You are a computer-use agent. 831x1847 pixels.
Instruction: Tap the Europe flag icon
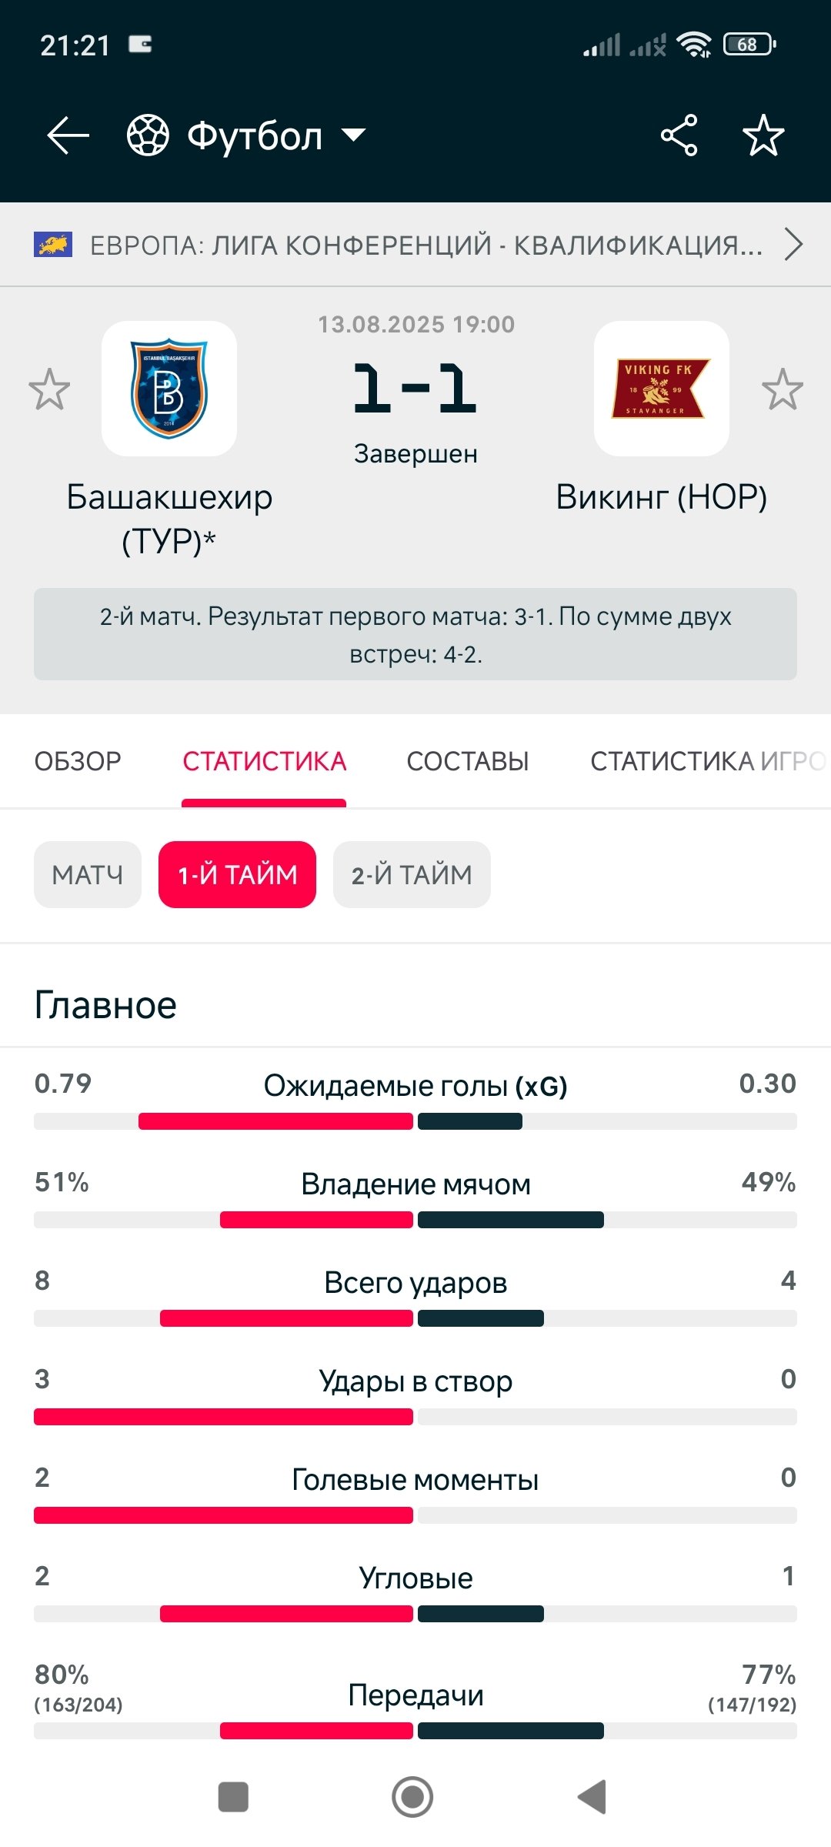click(x=53, y=245)
